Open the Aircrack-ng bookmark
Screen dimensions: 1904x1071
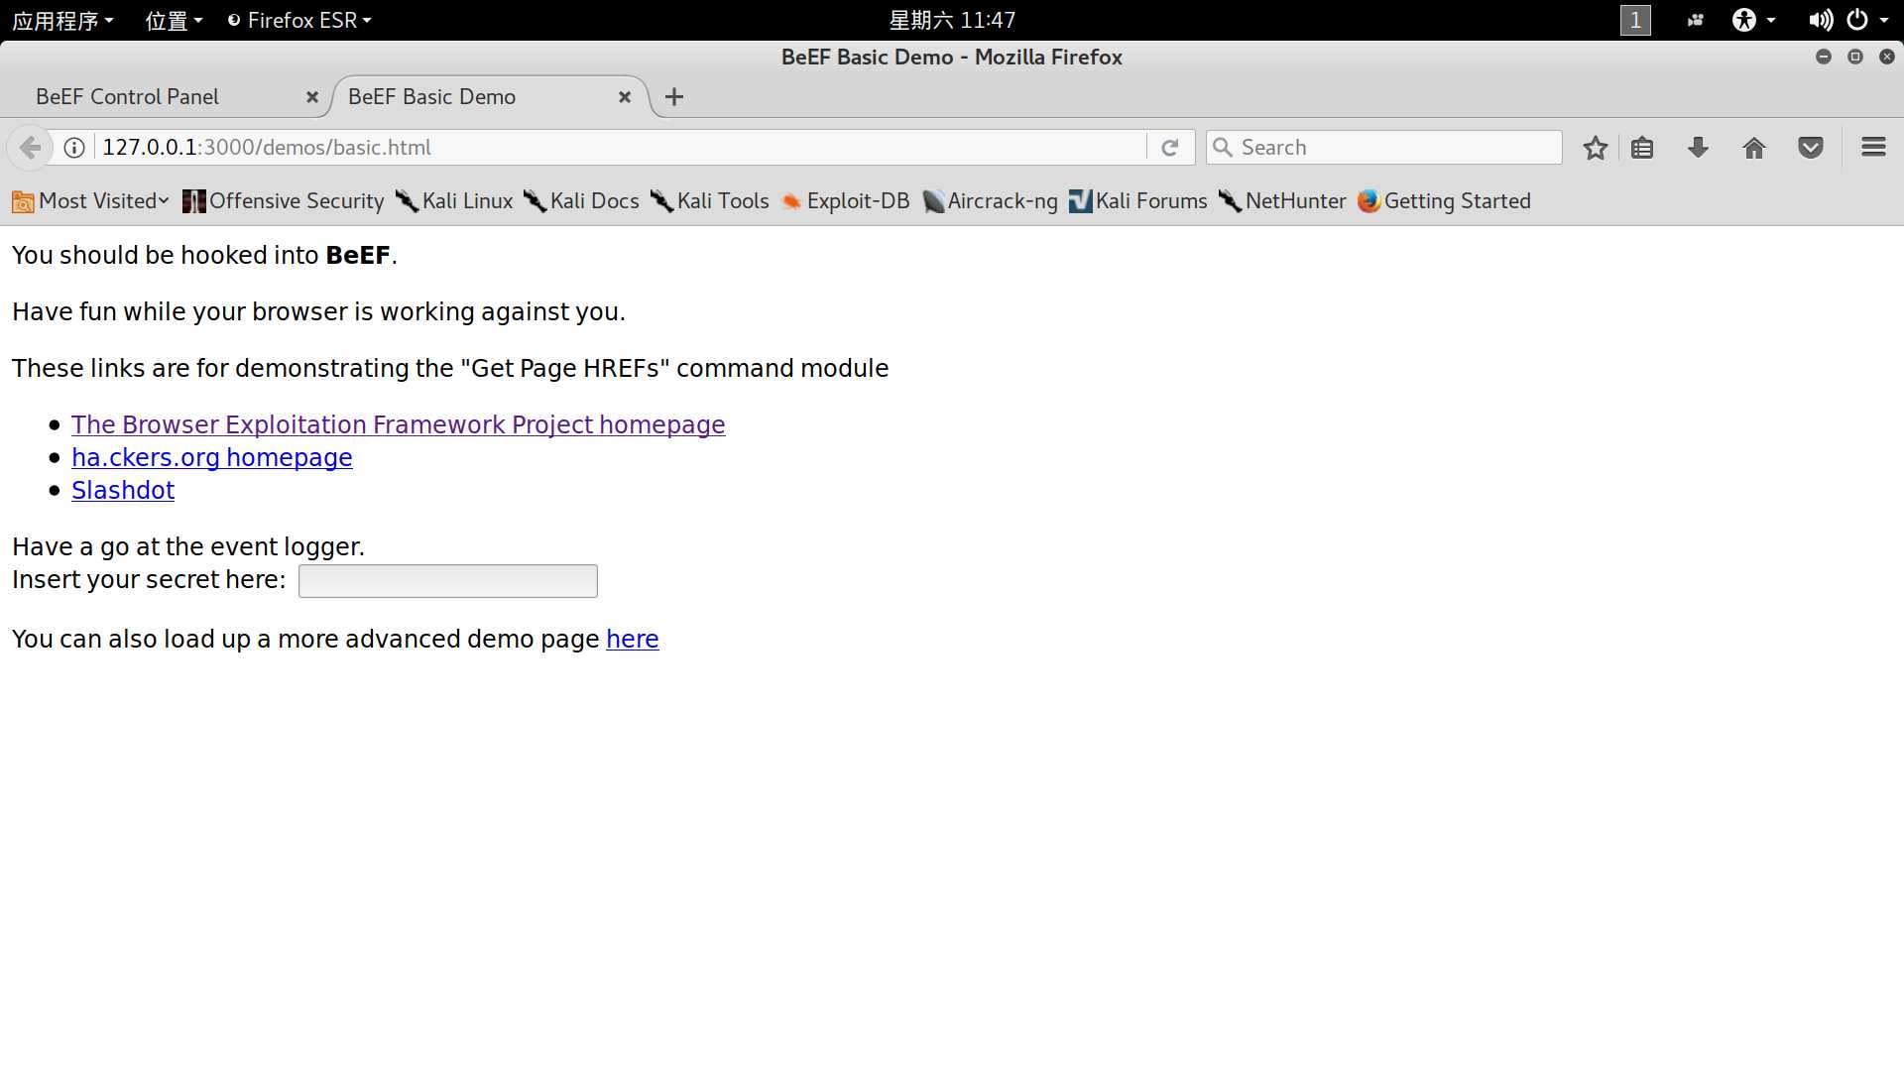coord(990,201)
